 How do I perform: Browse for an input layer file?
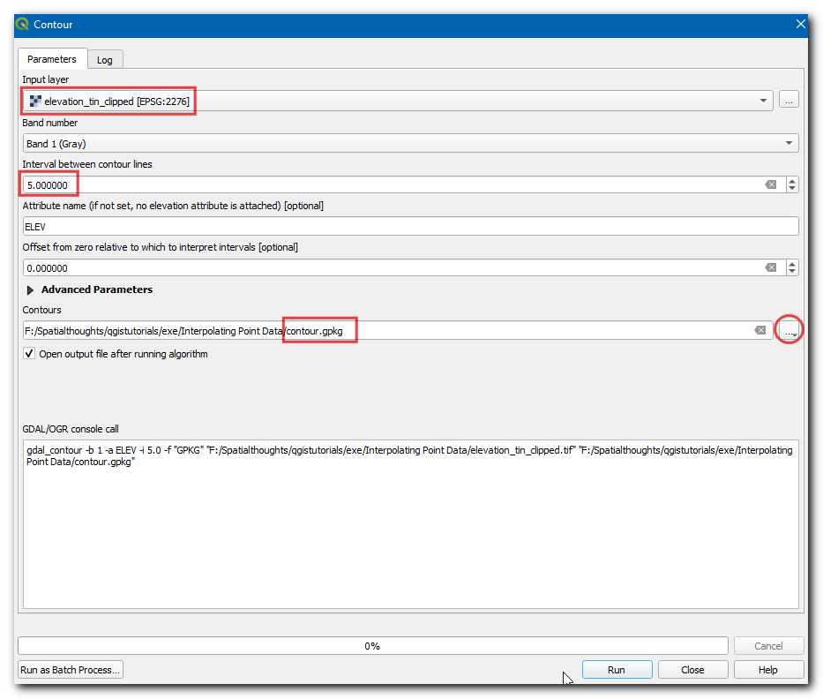pos(789,101)
